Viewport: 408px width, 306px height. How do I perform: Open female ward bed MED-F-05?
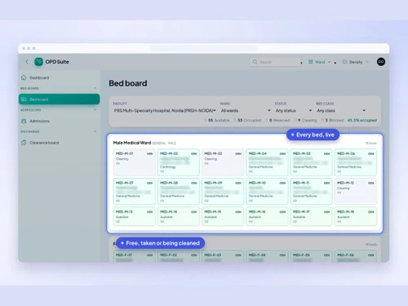coord(311,256)
